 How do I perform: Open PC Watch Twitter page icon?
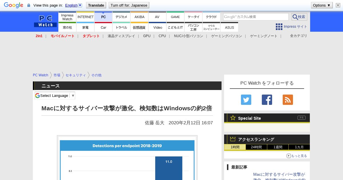point(246,100)
